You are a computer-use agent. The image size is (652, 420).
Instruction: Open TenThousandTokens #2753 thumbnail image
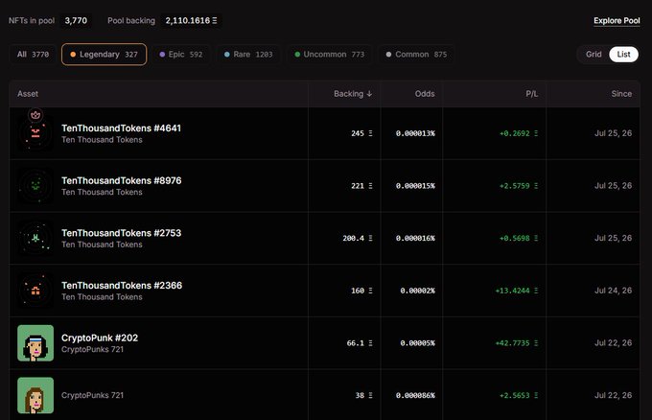[35, 238]
